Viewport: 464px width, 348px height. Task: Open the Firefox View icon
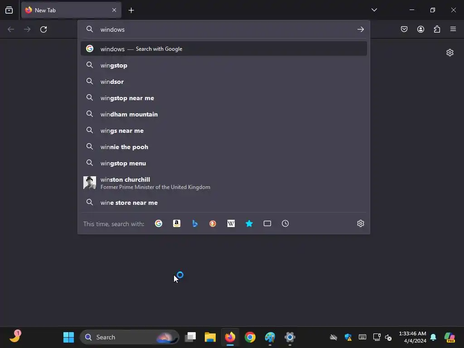pos(9,10)
